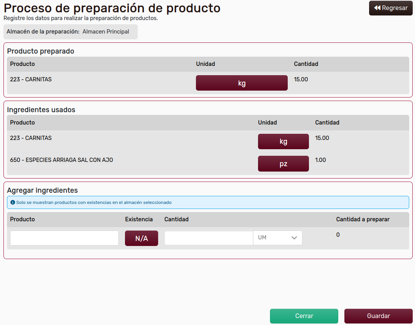Click the 1.00 quantity for ESPECIES ARRIAGA
Screen dimensions: 415x325
[321, 160]
